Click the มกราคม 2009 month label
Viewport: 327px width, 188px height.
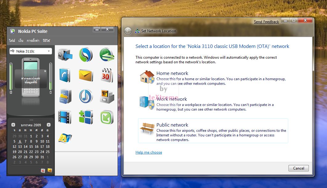31,125
